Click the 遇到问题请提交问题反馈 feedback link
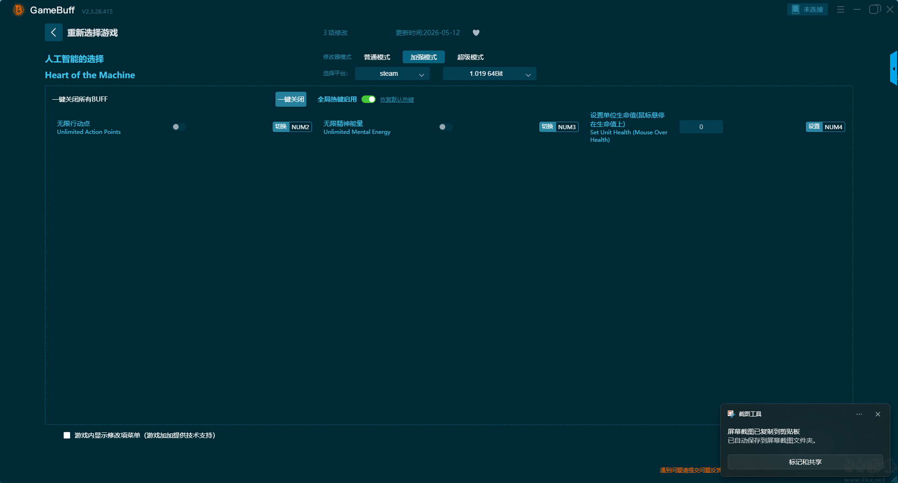The height and width of the screenshot is (483, 898). tap(690, 470)
